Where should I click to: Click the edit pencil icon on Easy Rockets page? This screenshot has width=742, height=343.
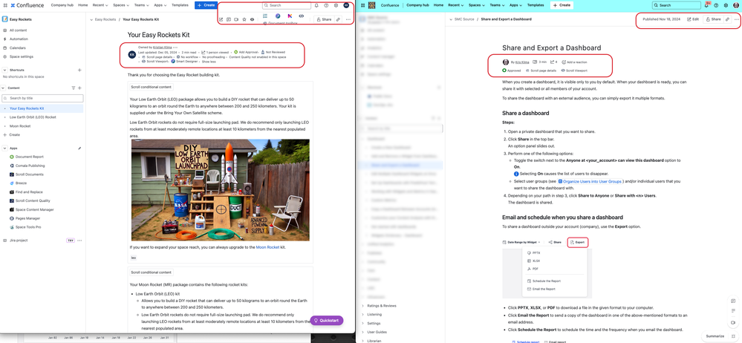(221, 19)
